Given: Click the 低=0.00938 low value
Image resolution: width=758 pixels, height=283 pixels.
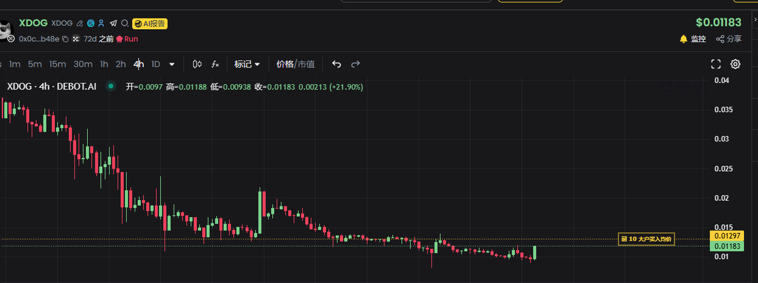Looking at the screenshot, I should [x=232, y=87].
